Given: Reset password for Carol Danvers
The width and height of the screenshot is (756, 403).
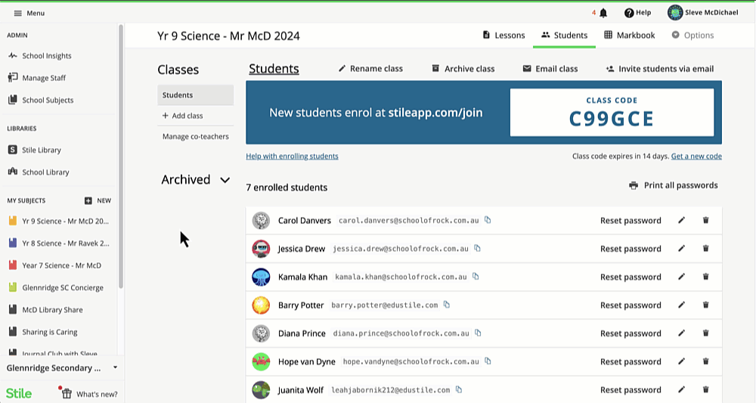Looking at the screenshot, I should [631, 220].
